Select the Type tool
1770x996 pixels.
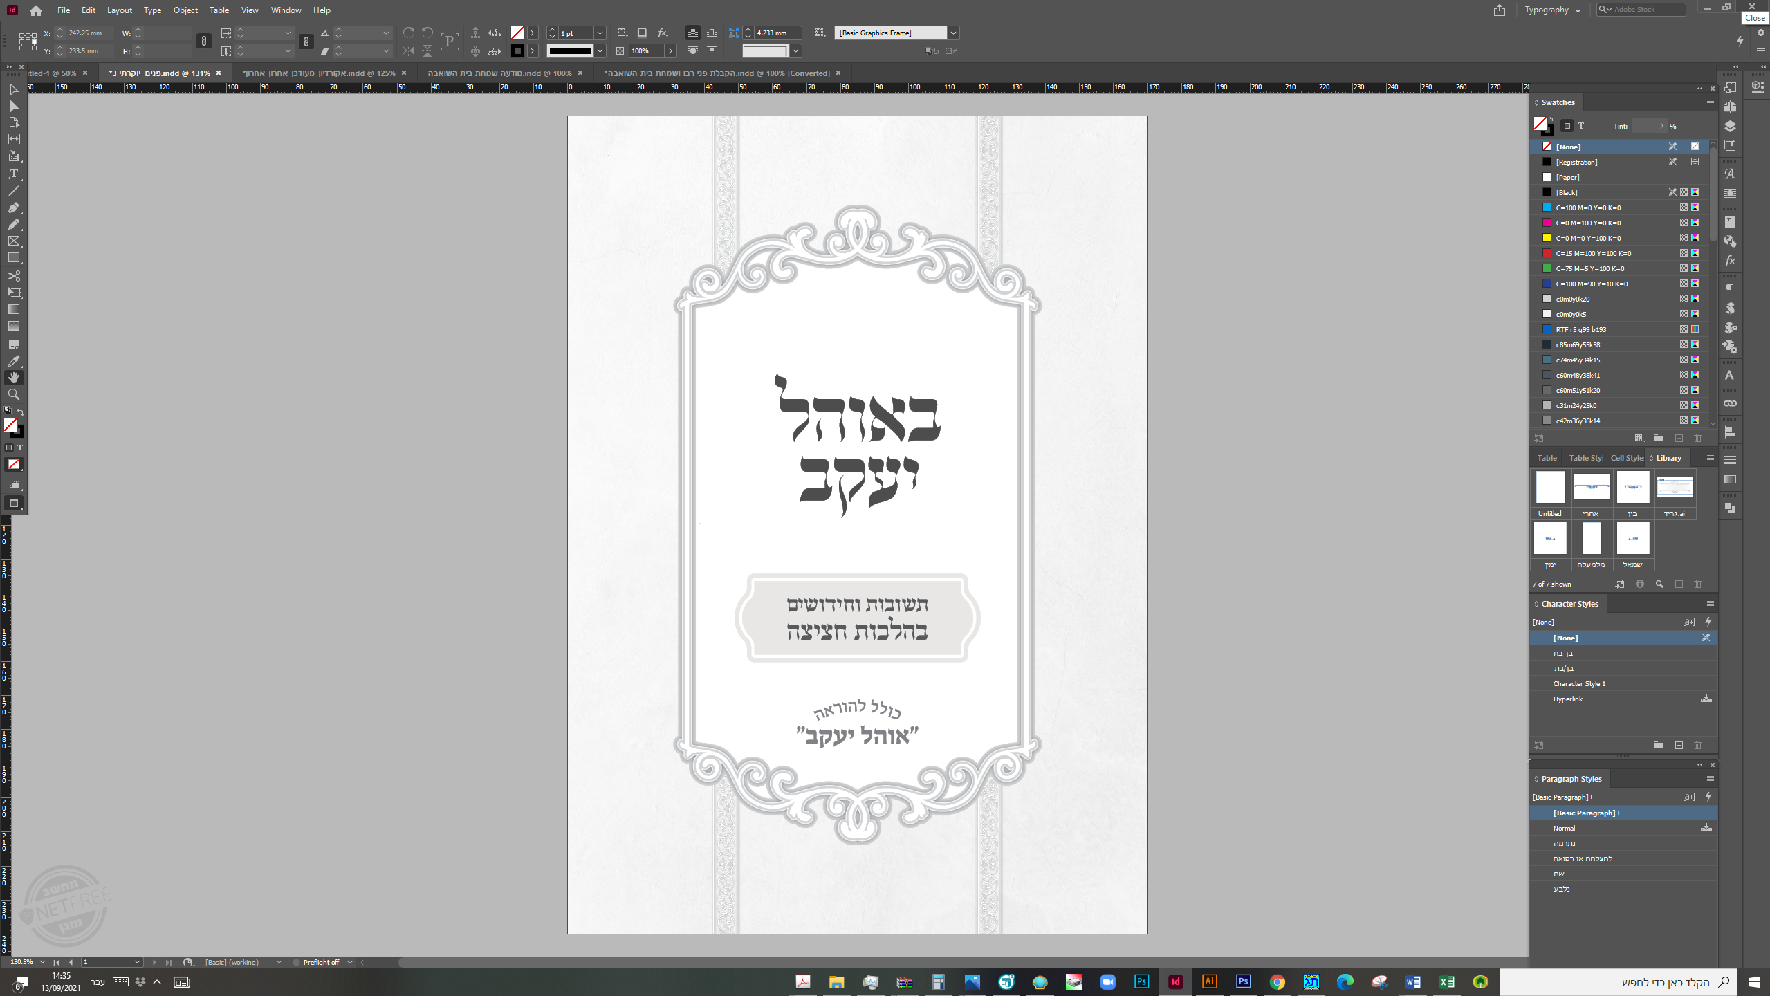click(13, 174)
